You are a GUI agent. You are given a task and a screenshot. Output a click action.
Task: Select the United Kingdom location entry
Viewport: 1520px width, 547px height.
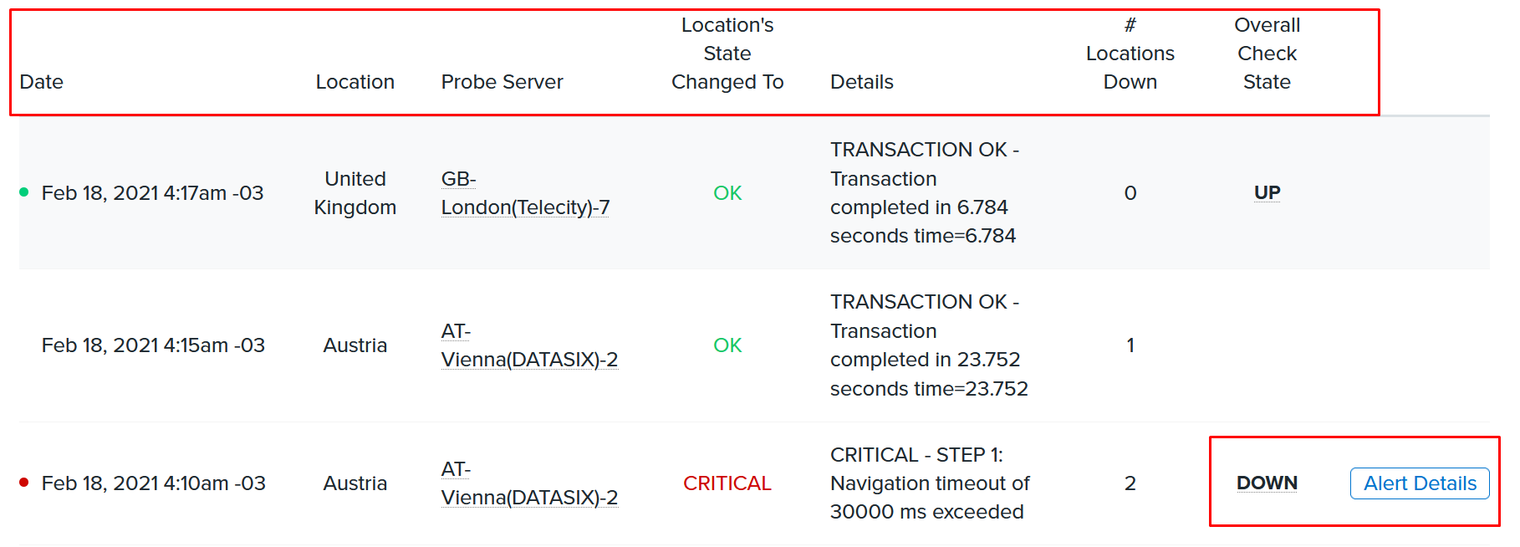tap(355, 192)
